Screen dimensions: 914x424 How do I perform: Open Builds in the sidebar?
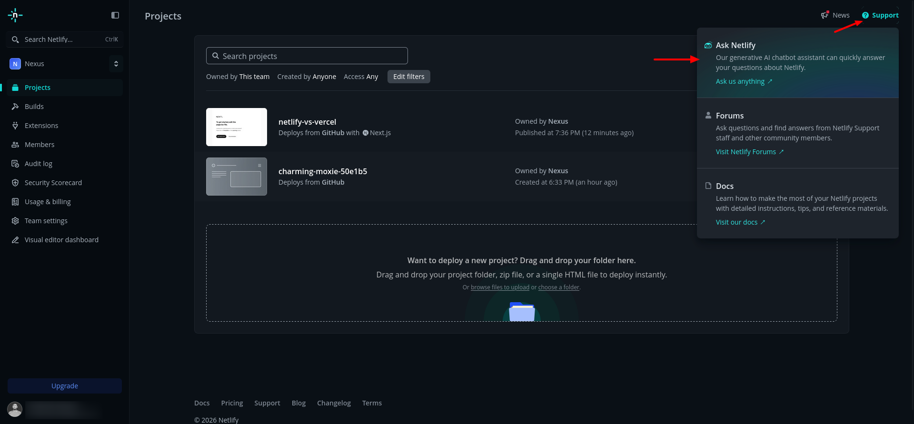point(65,107)
